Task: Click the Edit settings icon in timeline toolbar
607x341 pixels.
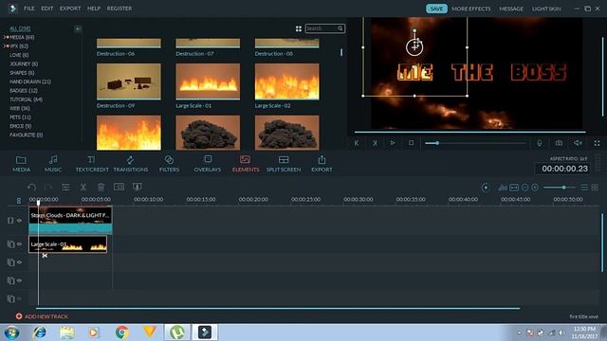Action: pos(65,188)
